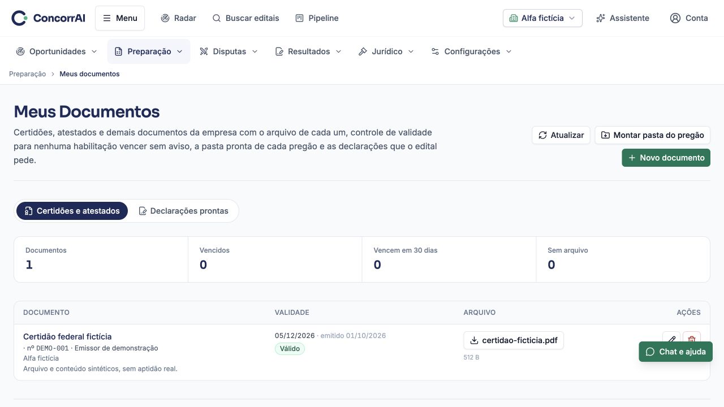Download certidao-ficticia.pdf
Viewport: 724px width, 407px height.
(514, 340)
